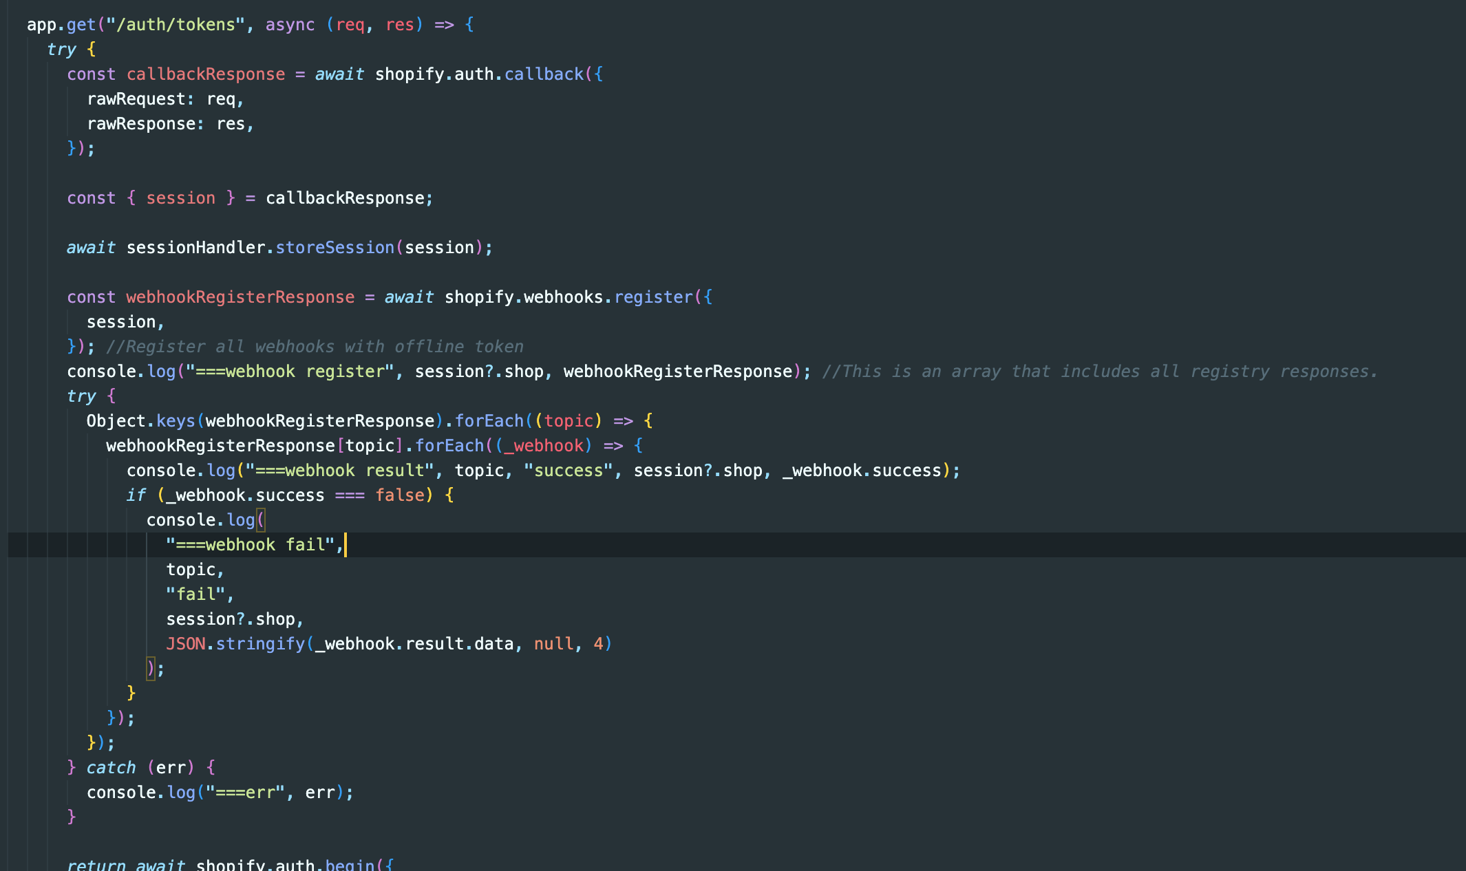The width and height of the screenshot is (1466, 871).
Task: Click the shopify.webhooks.register method name
Action: 653,297
